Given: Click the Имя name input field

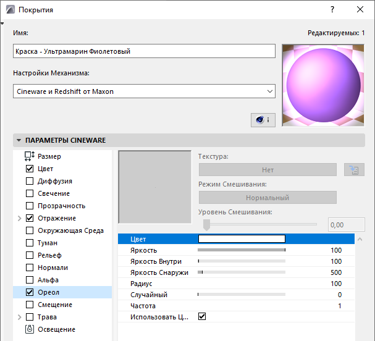Looking at the screenshot, I should 144,51.
